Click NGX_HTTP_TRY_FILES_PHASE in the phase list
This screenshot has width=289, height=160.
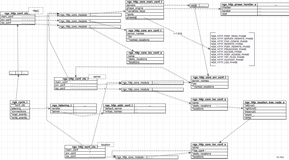228,57
